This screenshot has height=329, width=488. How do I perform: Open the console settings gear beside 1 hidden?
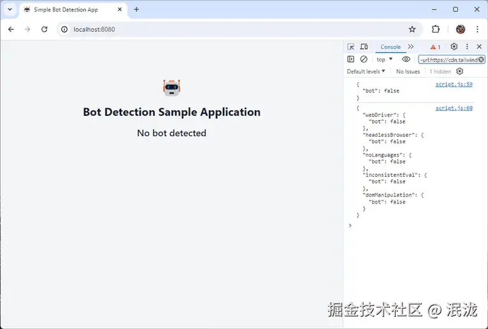coord(460,71)
